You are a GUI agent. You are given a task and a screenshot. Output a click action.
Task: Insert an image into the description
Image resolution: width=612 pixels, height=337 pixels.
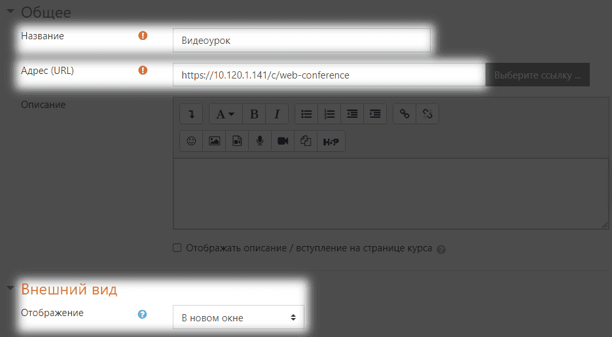[214, 141]
